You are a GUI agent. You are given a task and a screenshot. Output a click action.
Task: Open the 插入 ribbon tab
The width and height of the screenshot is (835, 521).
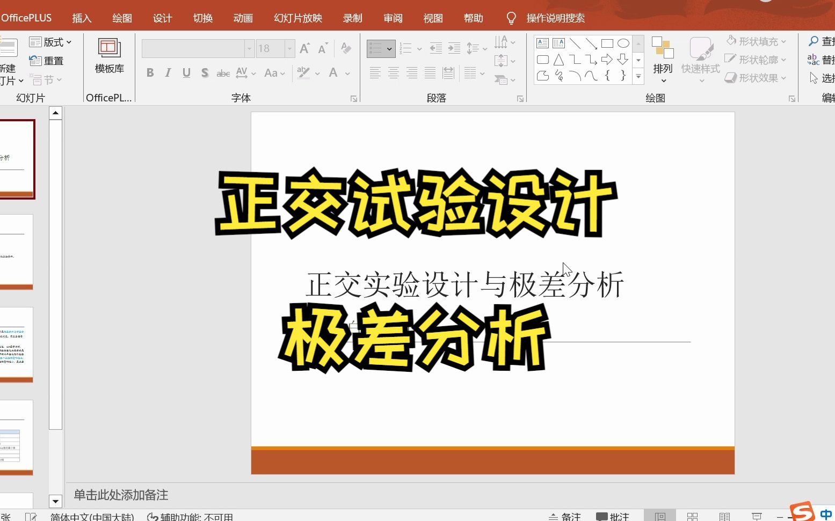tap(82, 18)
